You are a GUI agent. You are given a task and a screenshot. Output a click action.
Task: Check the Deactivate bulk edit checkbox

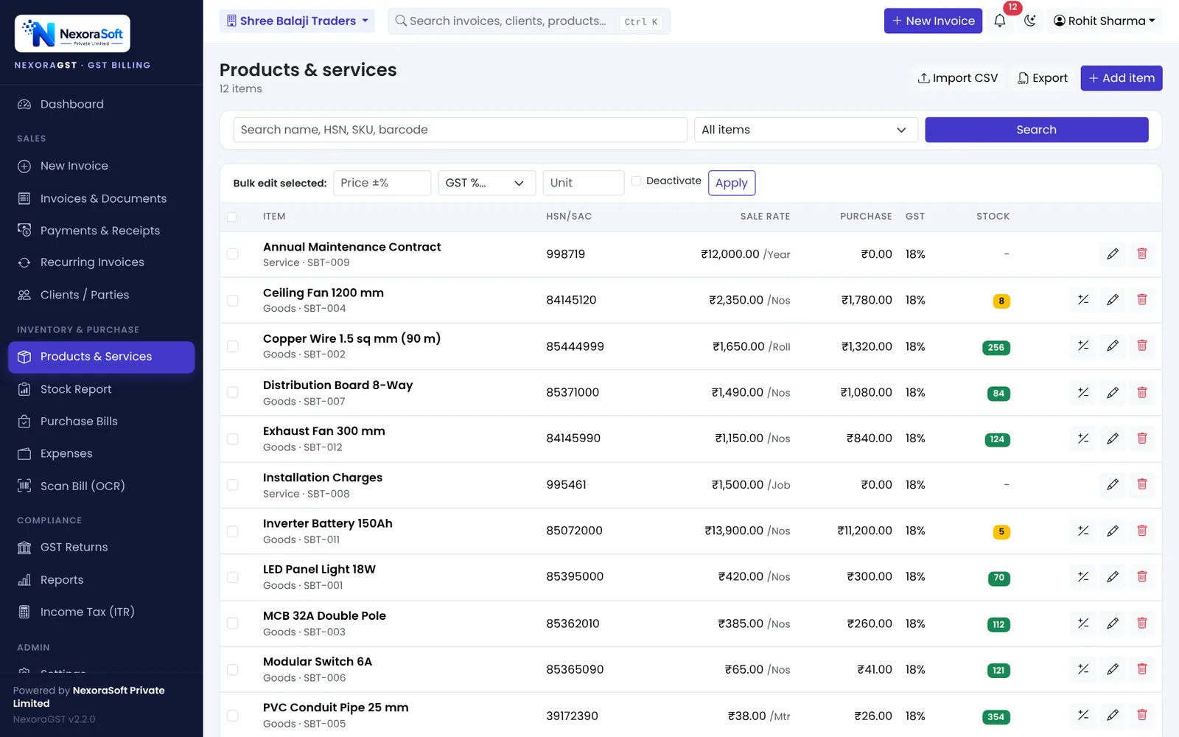(636, 181)
